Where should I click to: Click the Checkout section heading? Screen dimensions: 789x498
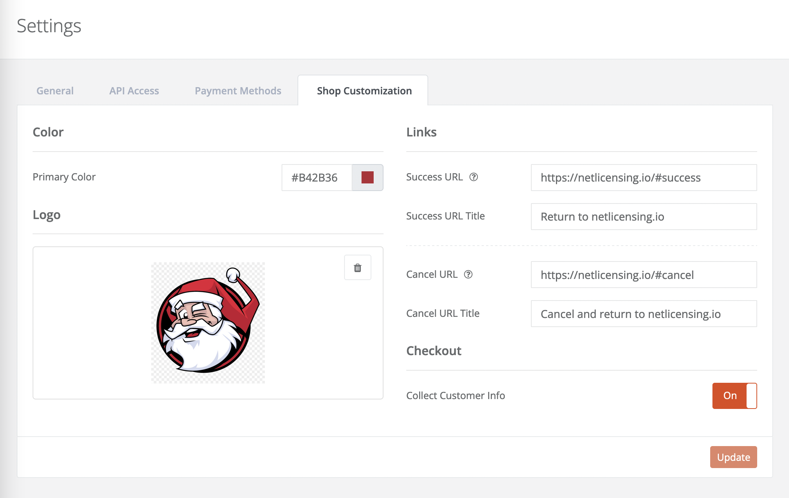click(434, 351)
